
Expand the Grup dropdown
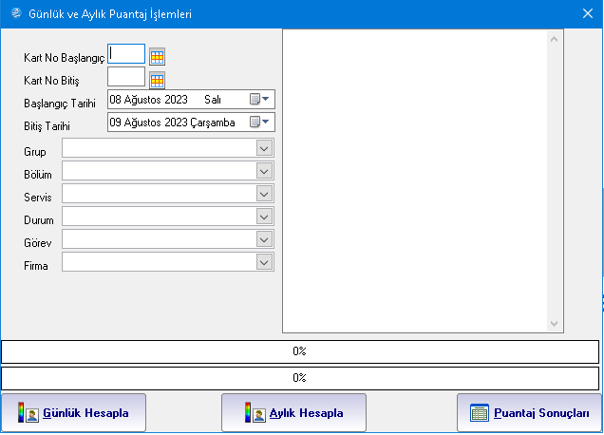tap(264, 147)
